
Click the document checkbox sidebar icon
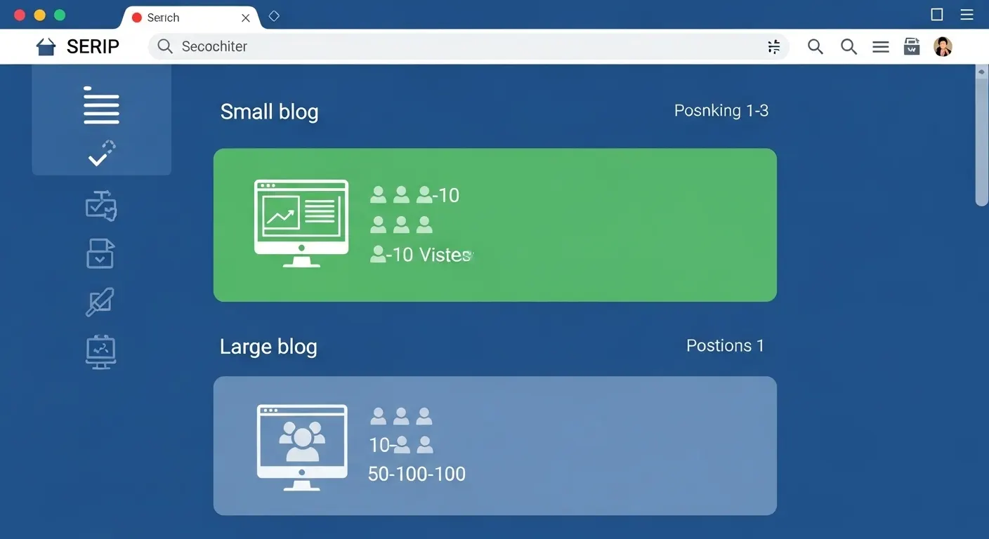(x=100, y=253)
